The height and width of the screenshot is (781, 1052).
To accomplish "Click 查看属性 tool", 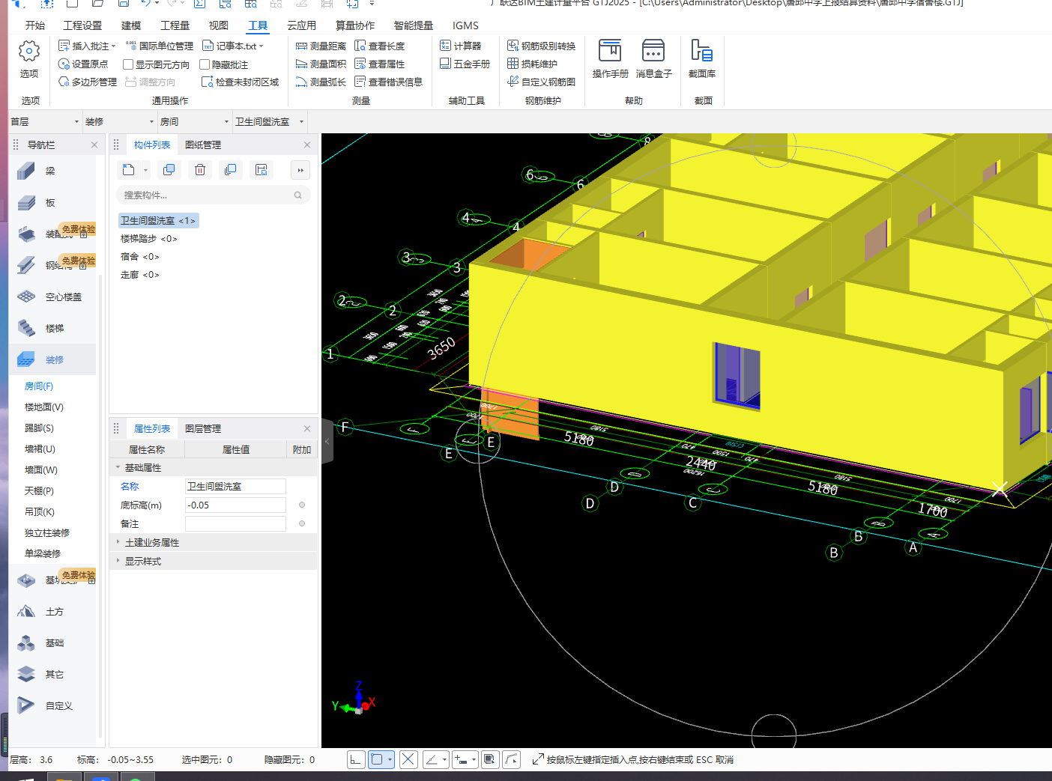I will coord(380,64).
